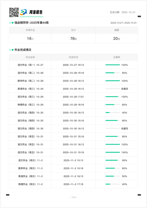
Task: Click progress bar for 语文作业（周一）10-27
Action: (x=113, y=65)
